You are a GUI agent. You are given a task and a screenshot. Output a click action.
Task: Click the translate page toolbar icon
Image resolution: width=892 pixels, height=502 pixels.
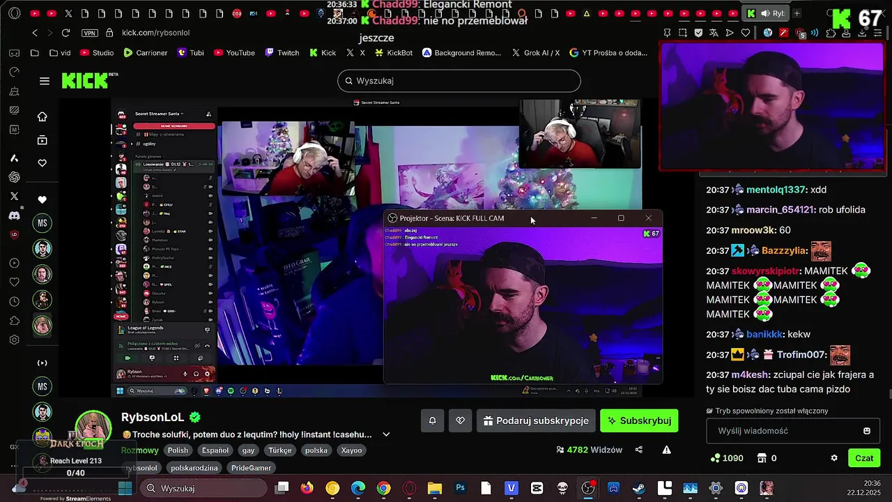tap(714, 33)
